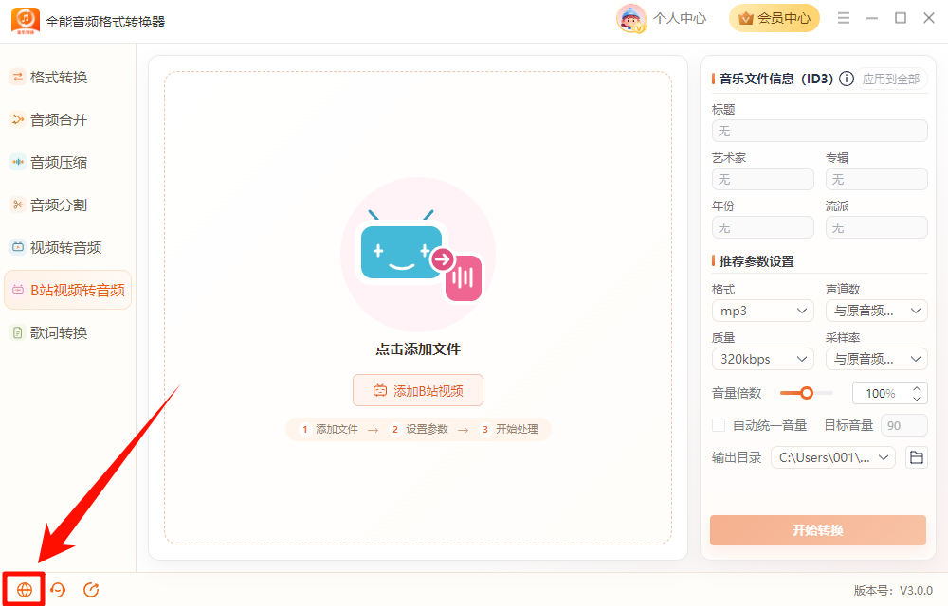Open 会员中心 button
This screenshot has height=606, width=948.
pos(775,18)
